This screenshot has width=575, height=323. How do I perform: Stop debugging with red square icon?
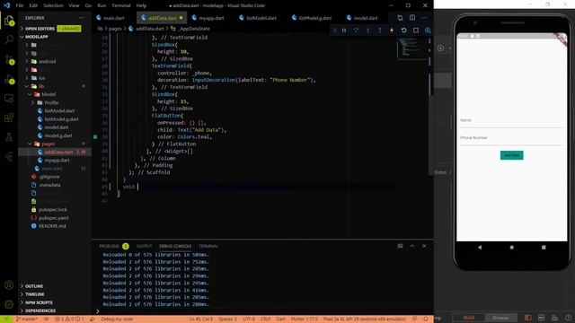(416, 31)
